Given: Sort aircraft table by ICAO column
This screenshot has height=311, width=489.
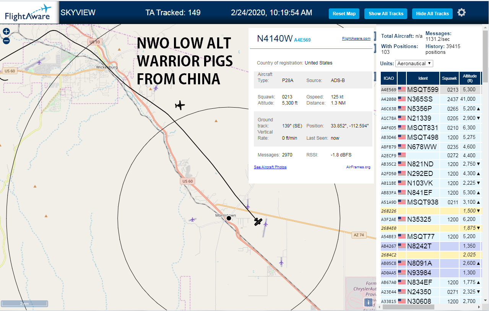Looking at the screenshot, I should 389,78.
